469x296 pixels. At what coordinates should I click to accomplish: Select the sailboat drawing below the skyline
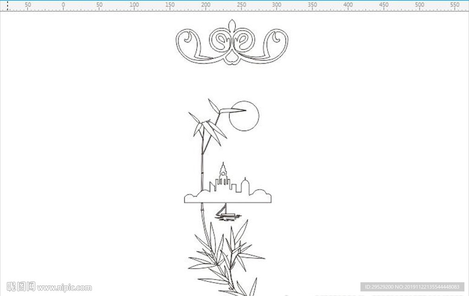228,212
